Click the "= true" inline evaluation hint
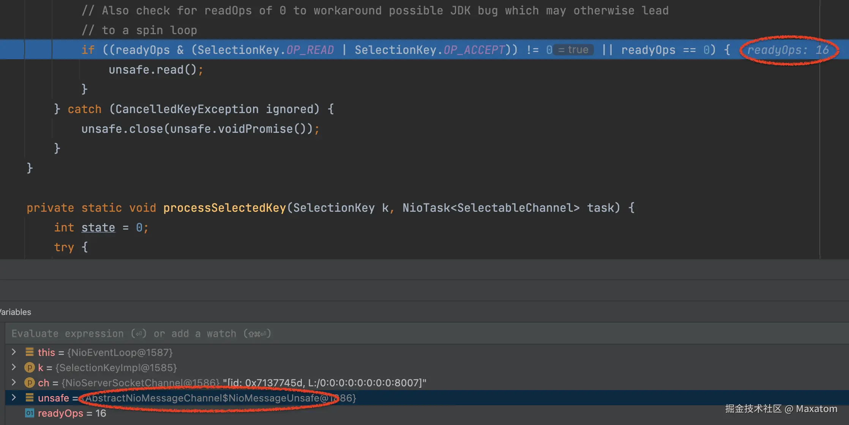The image size is (849, 425). tap(573, 50)
